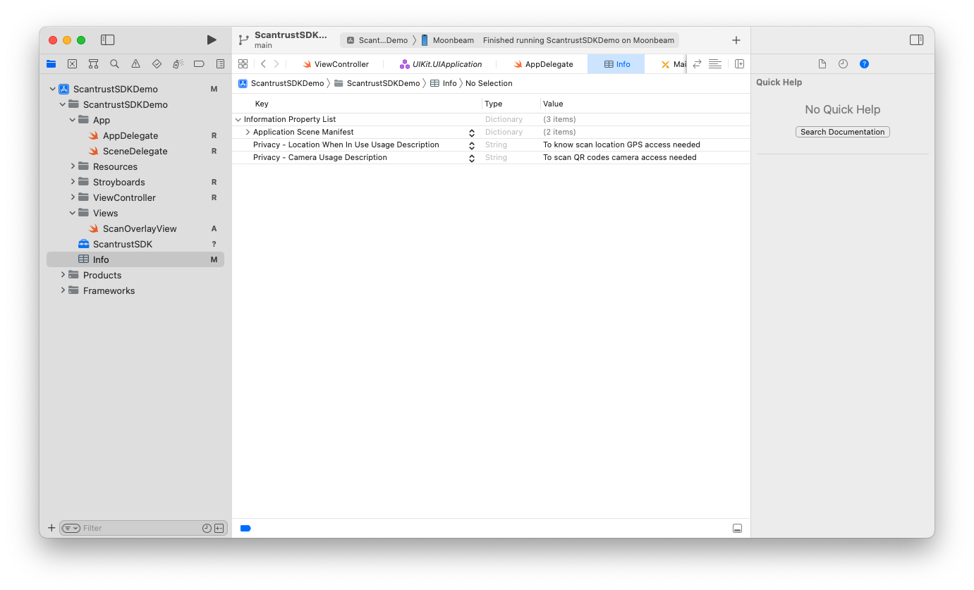The width and height of the screenshot is (974, 590).
Task: Open the Breakpoint navigator
Action: click(x=199, y=64)
